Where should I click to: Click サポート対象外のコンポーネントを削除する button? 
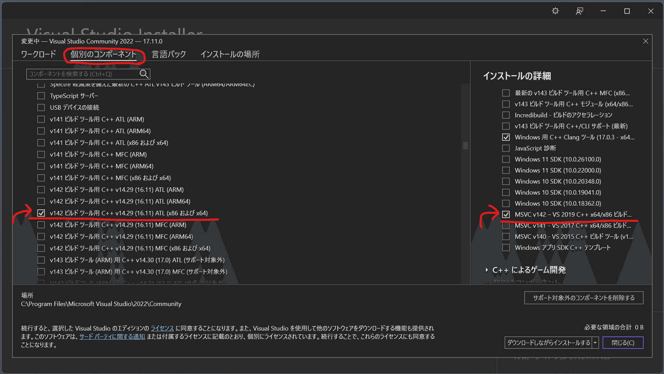tap(584, 298)
